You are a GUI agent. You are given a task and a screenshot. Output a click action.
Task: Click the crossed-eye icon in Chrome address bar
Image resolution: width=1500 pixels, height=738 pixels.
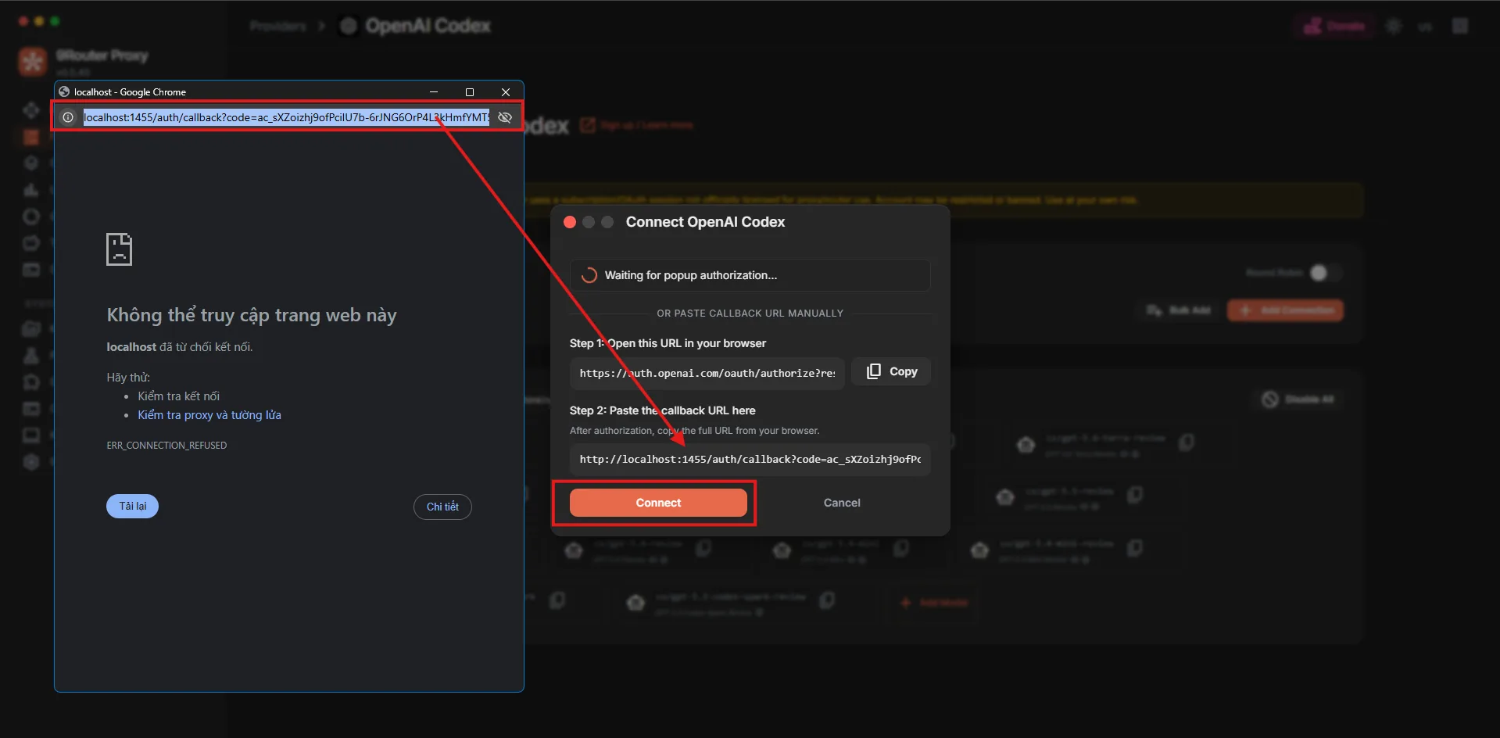505,117
